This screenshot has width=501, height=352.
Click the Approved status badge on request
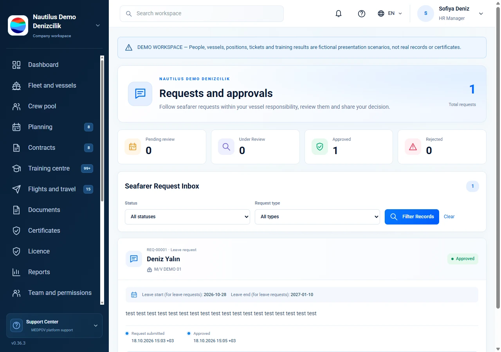click(x=463, y=259)
